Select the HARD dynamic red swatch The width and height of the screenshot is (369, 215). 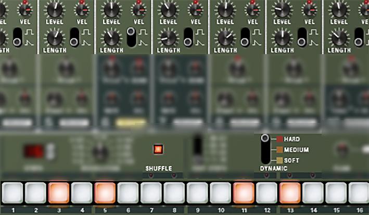pyautogui.click(x=279, y=139)
